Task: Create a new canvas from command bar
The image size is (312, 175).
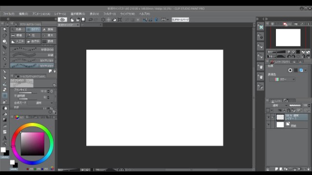Action: [x=72, y=19]
